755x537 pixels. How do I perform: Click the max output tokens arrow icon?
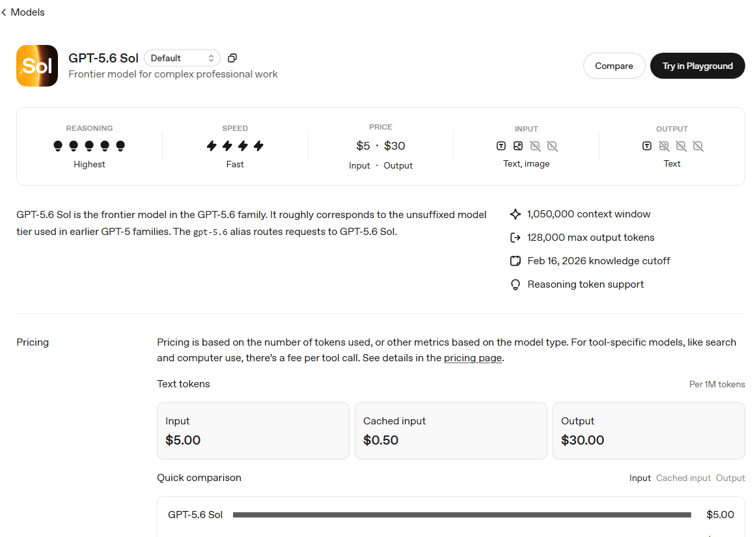[x=515, y=238]
